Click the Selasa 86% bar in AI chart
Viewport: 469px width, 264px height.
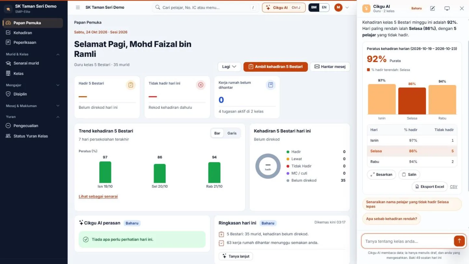click(x=412, y=101)
